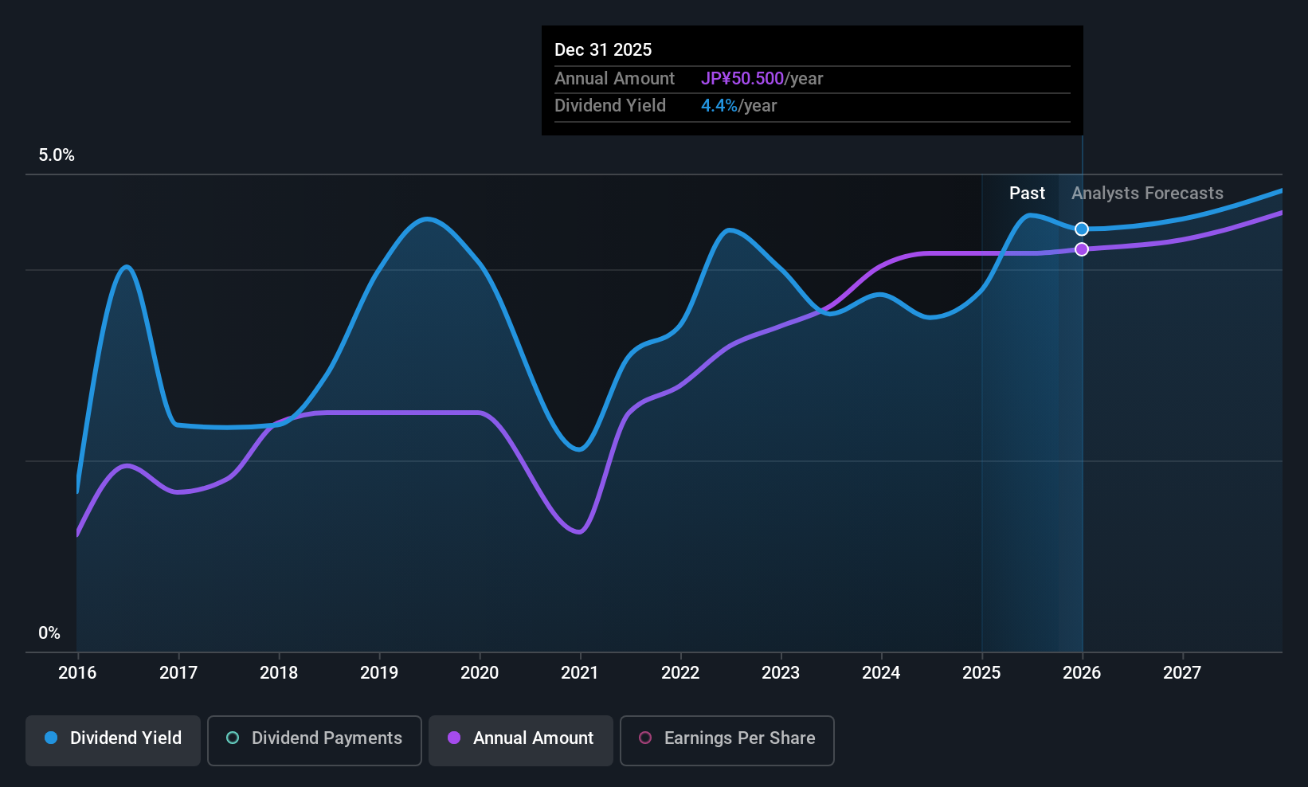Click the blue Dividend Yield legend dot

pyautogui.click(x=51, y=738)
